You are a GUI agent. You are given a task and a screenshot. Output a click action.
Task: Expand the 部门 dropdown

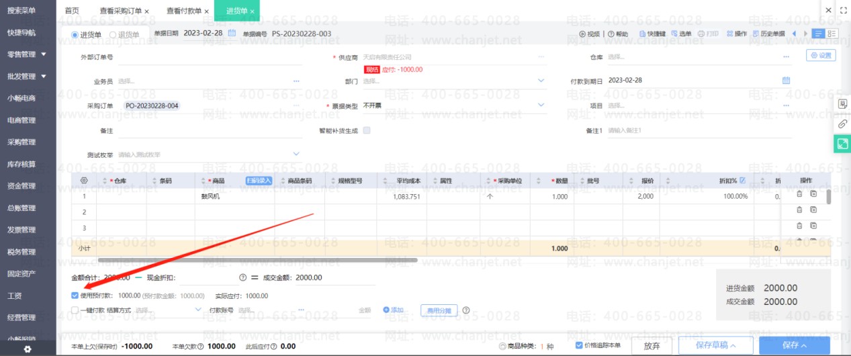pyautogui.click(x=541, y=81)
